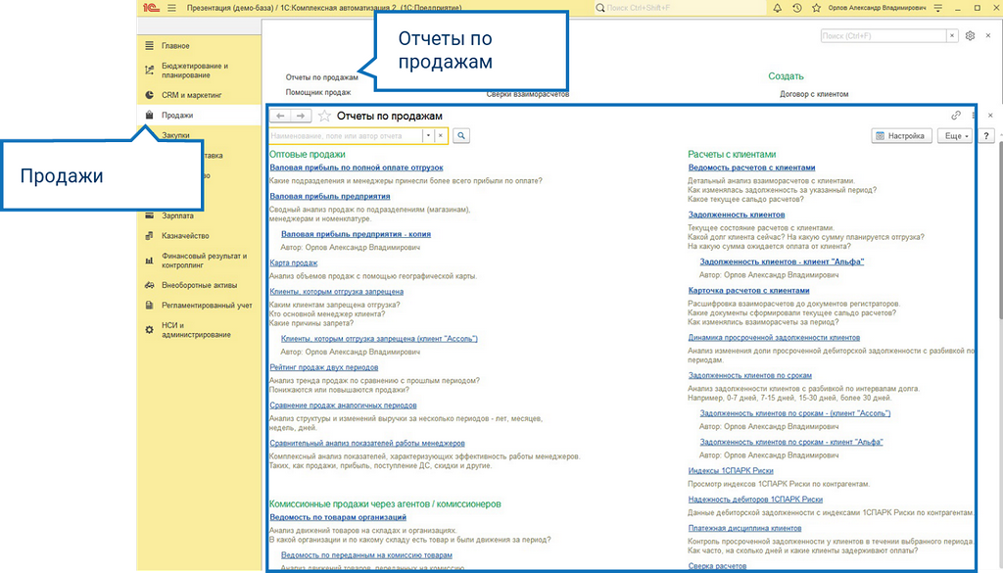This screenshot has width=1003, height=573.
Task: Open the main hamburger menu icon
Action: tap(171, 8)
